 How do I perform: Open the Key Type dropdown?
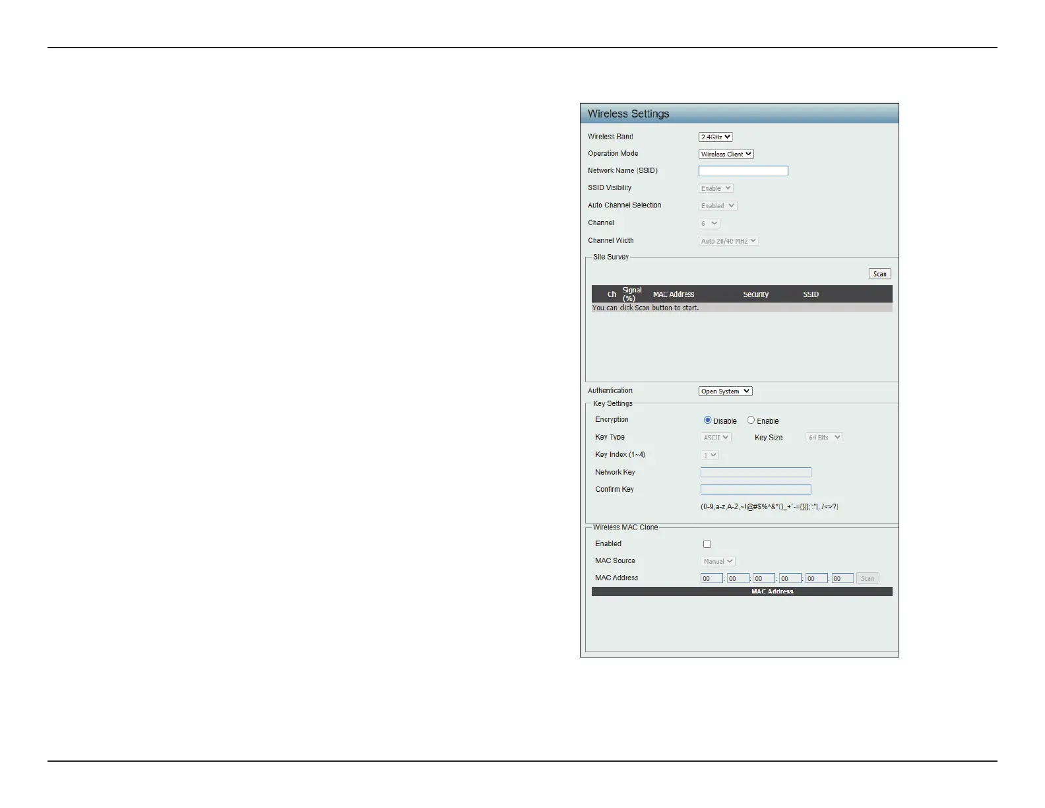(716, 438)
